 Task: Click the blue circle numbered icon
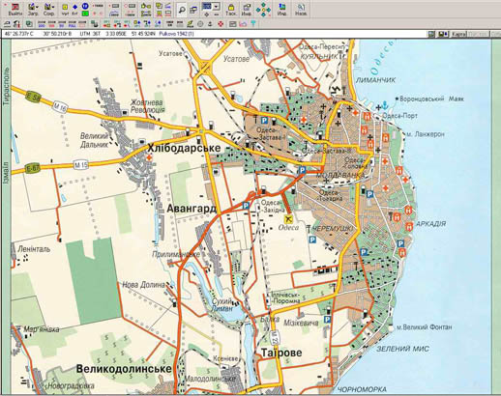[85, 6]
